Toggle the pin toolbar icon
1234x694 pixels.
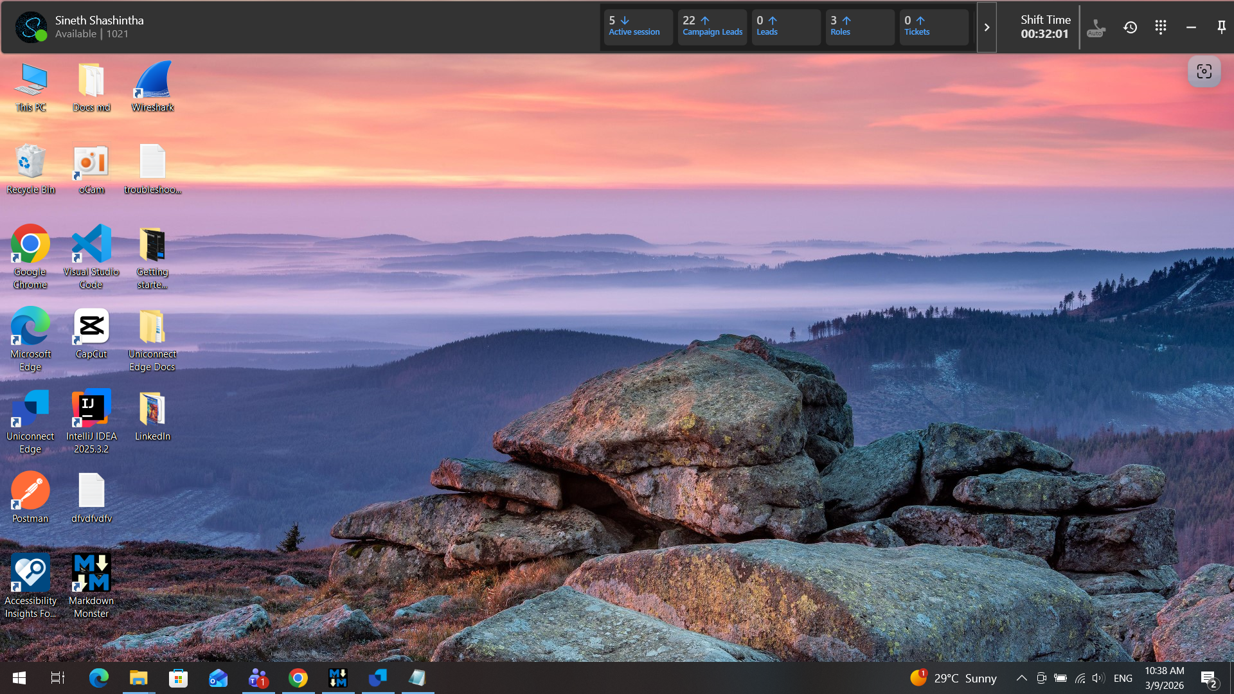[x=1221, y=28]
